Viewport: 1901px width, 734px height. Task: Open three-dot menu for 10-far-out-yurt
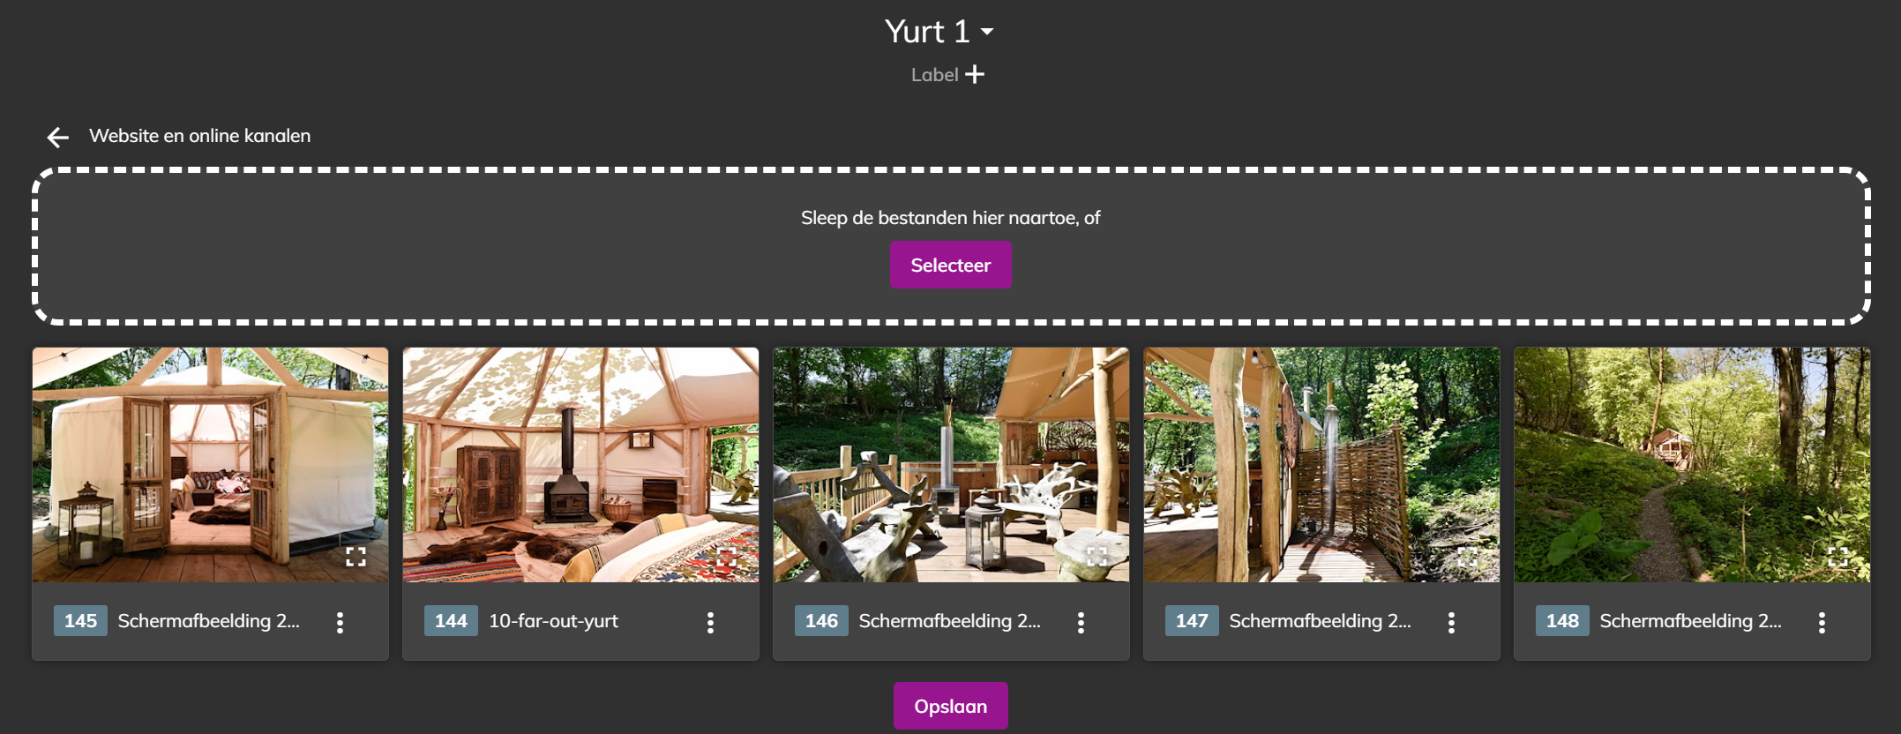710,622
